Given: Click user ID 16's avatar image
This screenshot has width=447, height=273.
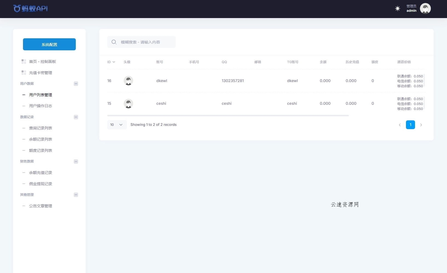Looking at the screenshot, I should [129, 80].
